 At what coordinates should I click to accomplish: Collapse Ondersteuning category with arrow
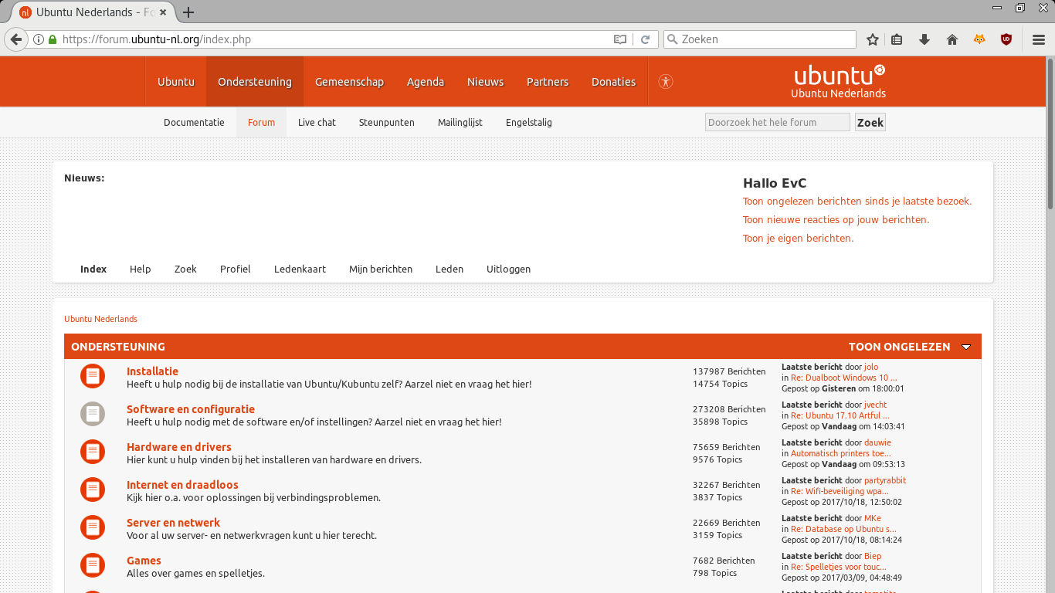966,347
